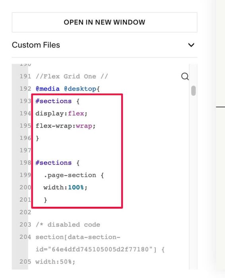Click the display:flex declaration
Image resolution: width=225 pixels, height=278 pixels.
point(61,114)
